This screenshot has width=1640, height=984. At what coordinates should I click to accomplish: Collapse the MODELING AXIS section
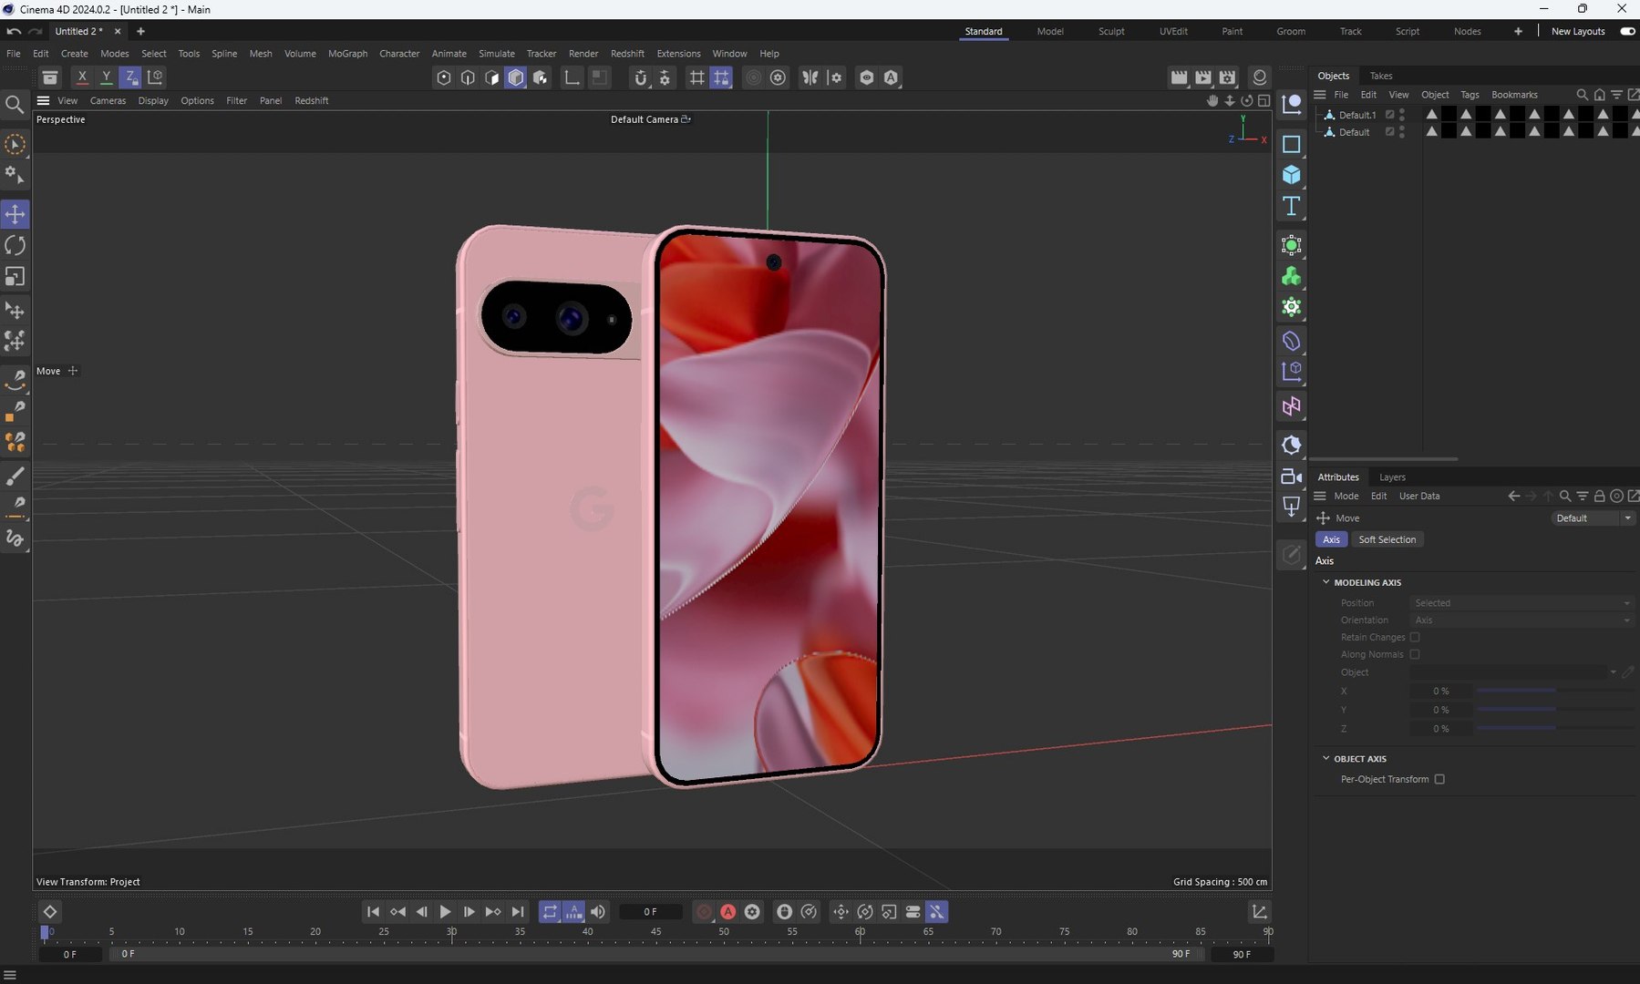[1326, 582]
